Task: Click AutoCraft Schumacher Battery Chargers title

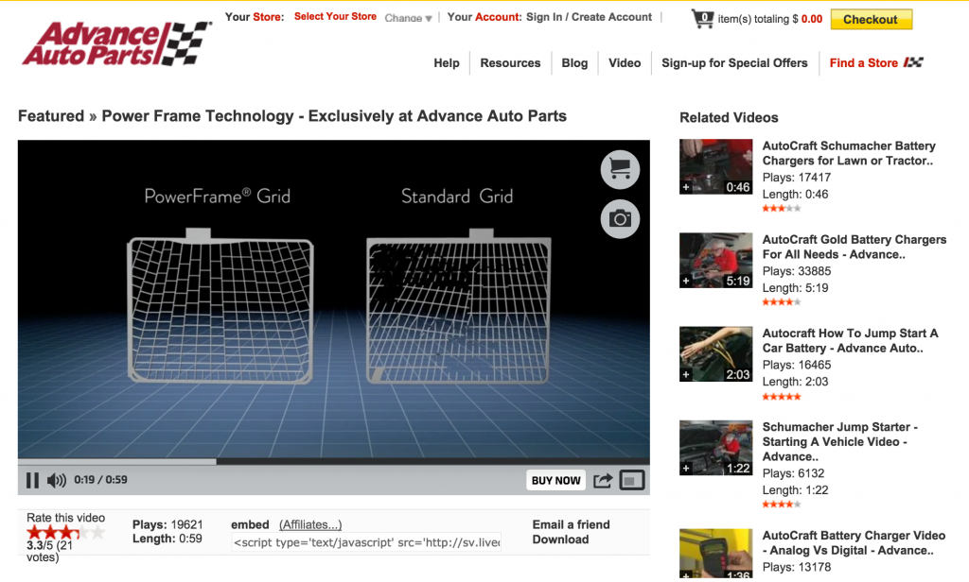Action: click(x=849, y=153)
